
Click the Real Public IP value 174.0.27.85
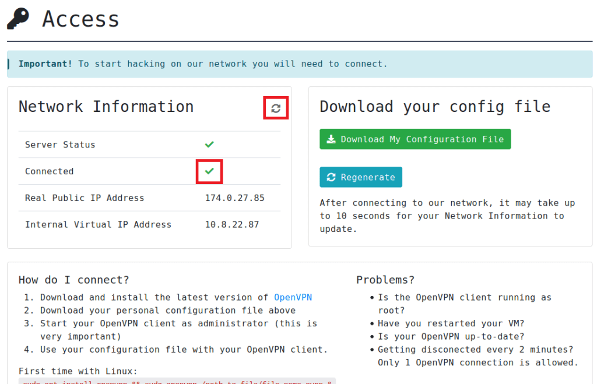234,198
